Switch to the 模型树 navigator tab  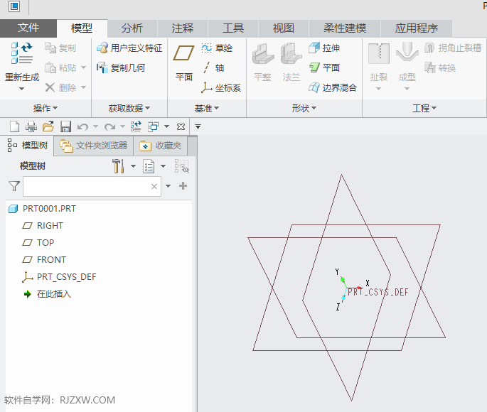tap(27, 145)
